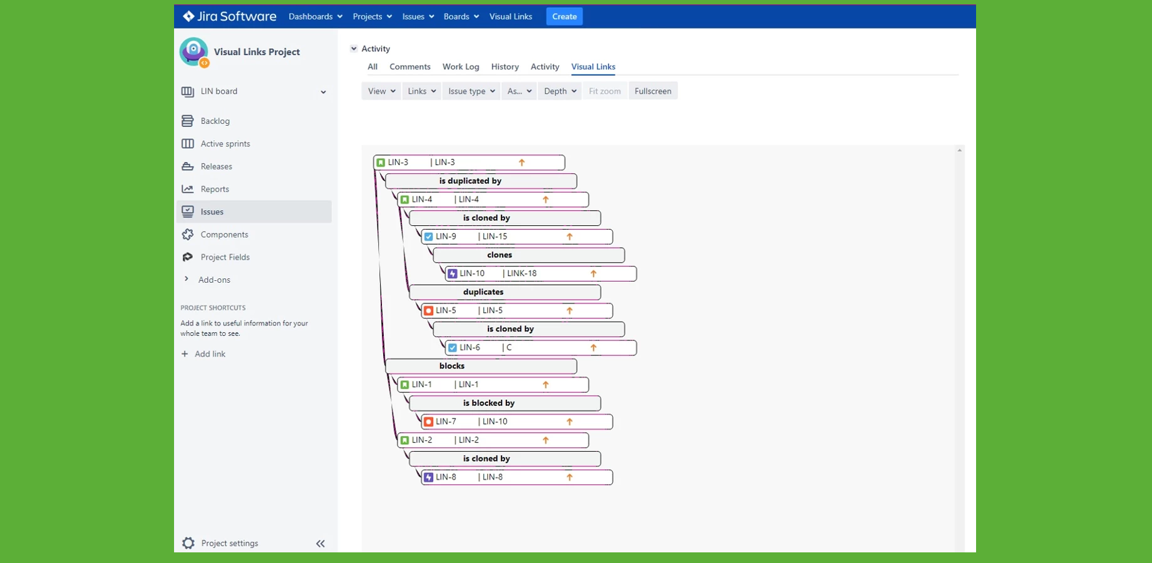Screen dimensions: 1152x563
Task: Switch to the All tab
Action: (x=373, y=67)
